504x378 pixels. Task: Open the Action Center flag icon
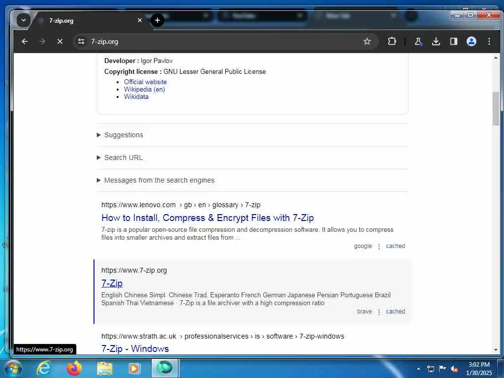[442, 369]
